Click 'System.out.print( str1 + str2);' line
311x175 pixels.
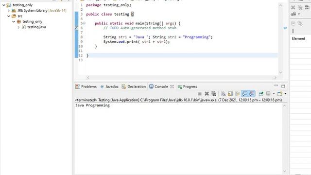pyautogui.click(x=137, y=42)
